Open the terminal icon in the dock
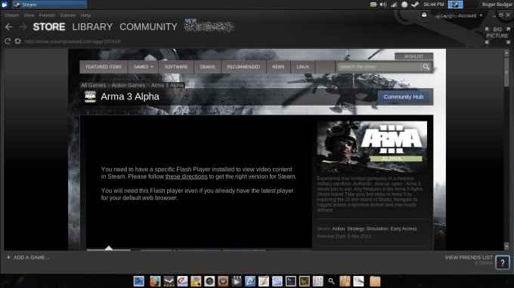Screen dimensions: 514x288 click(291, 281)
